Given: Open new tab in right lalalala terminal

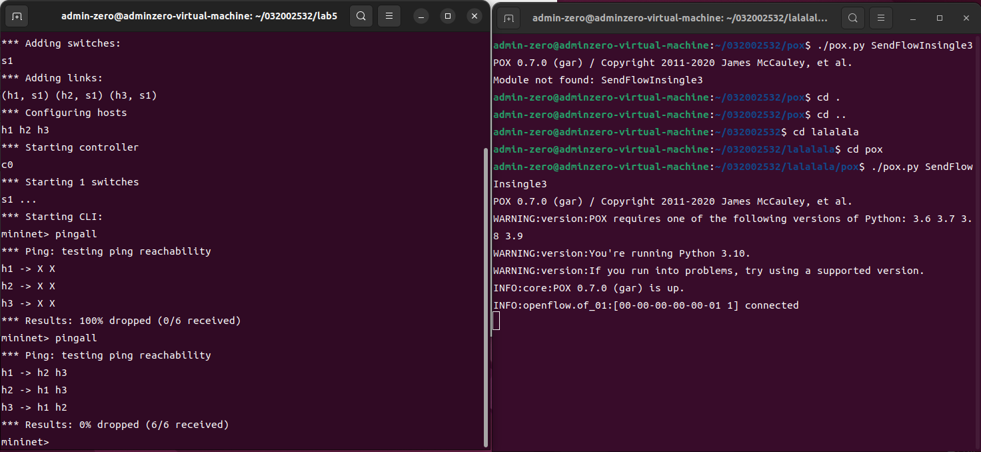Looking at the screenshot, I should click(x=508, y=18).
